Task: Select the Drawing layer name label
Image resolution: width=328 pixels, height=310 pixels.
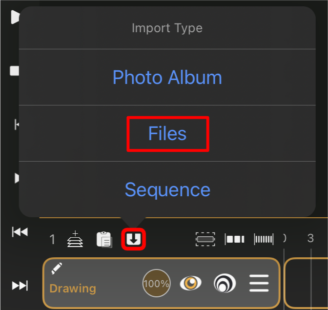Action: click(73, 289)
